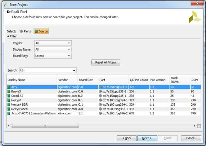Viewport: 206px width, 146px height.
Task: Click chip icon in the Nexys4 row
Action: (x=100, y=100)
